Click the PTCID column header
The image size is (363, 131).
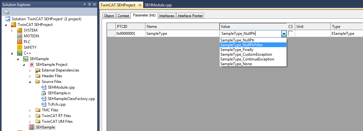click(x=130, y=27)
